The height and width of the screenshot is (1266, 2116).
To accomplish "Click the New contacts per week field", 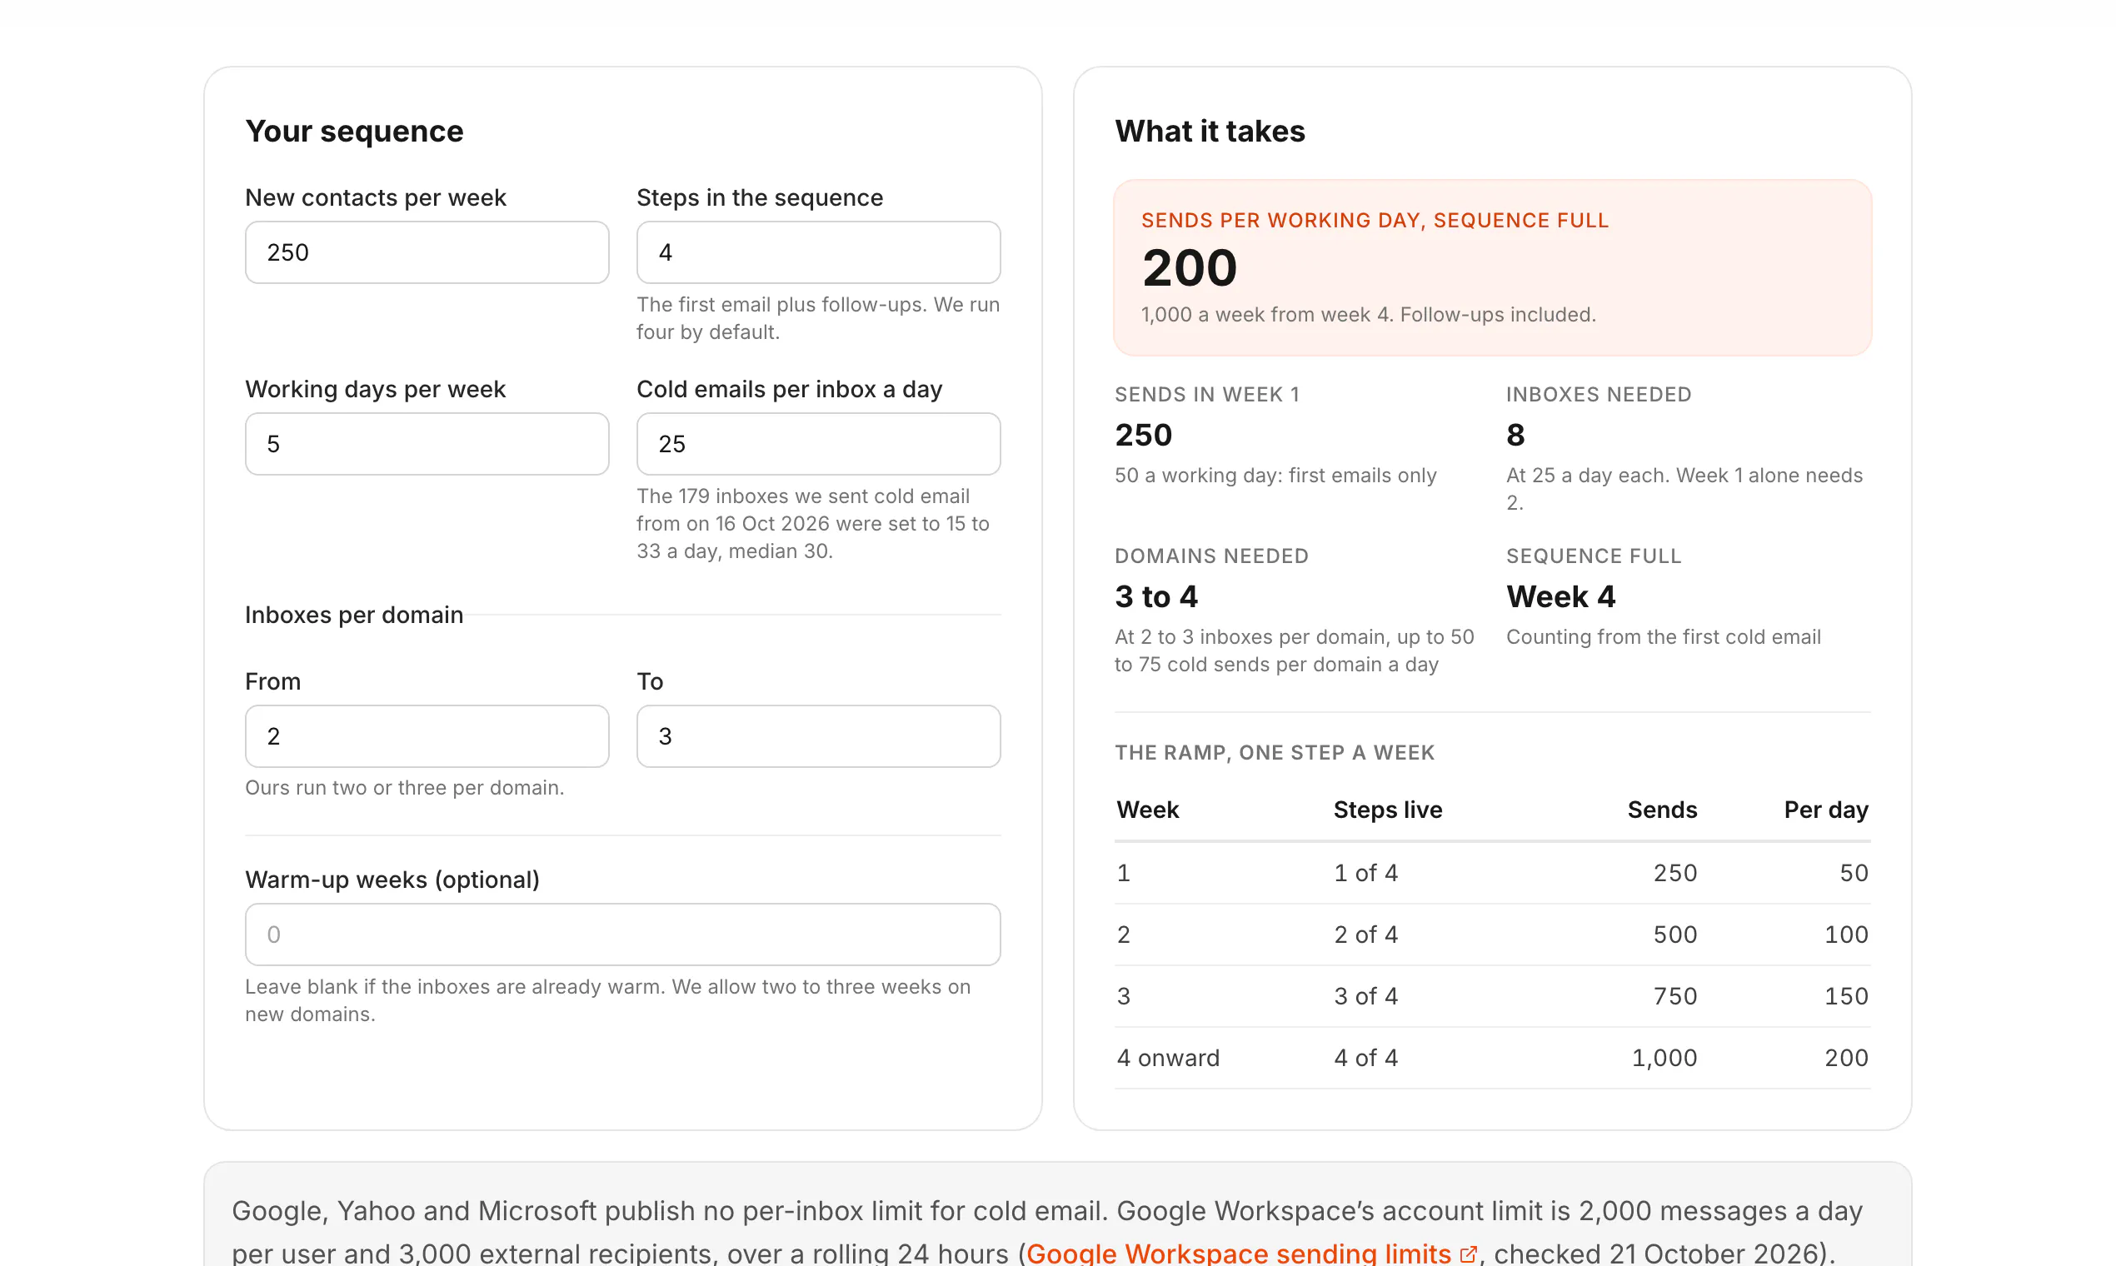I will [427, 252].
